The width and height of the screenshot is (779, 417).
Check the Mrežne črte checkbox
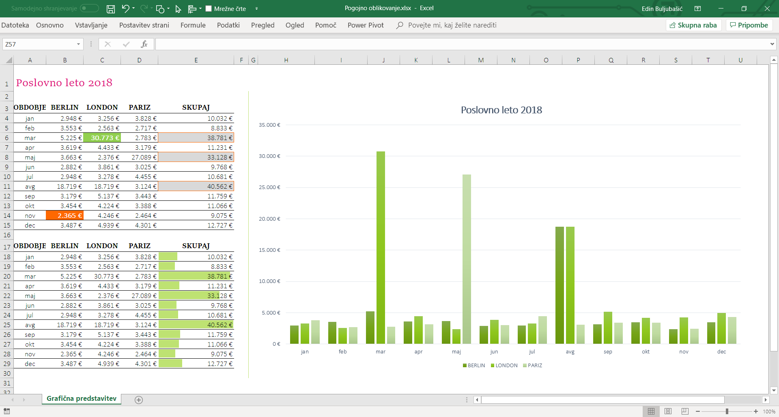209,9
